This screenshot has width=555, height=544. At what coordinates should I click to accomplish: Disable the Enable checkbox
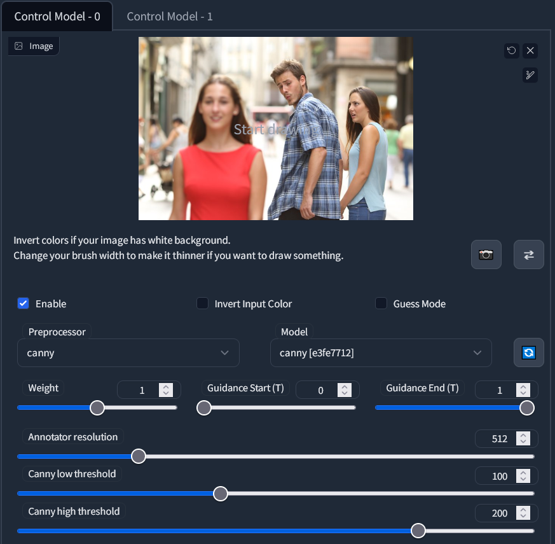tap(24, 303)
